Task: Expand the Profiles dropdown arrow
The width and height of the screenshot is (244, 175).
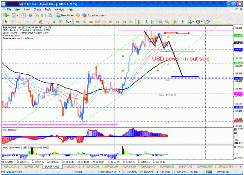Action: (17, 15)
